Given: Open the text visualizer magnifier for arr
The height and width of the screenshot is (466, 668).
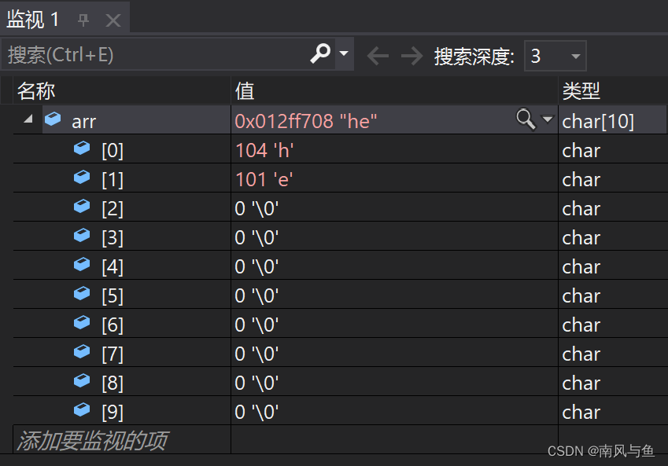Looking at the screenshot, I should tap(526, 119).
